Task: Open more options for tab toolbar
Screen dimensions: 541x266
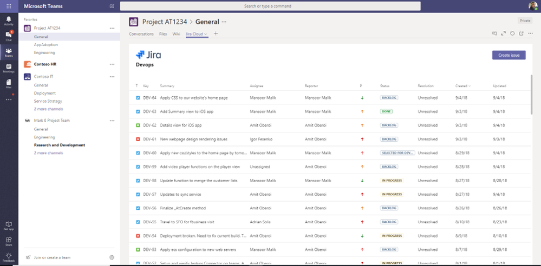Action: click(530, 34)
